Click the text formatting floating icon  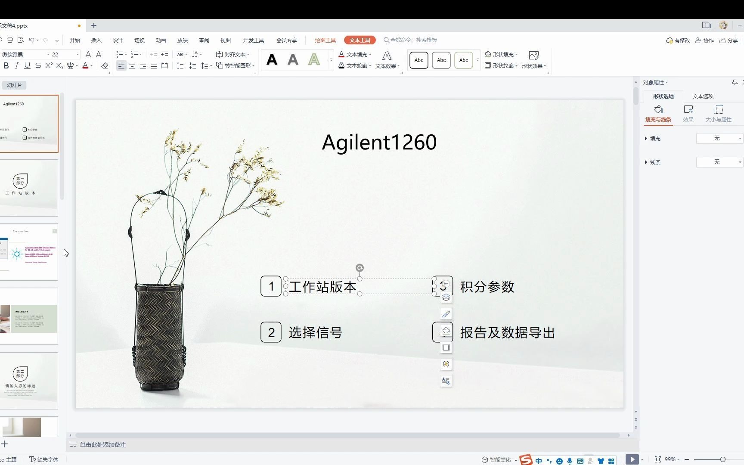pos(446,381)
